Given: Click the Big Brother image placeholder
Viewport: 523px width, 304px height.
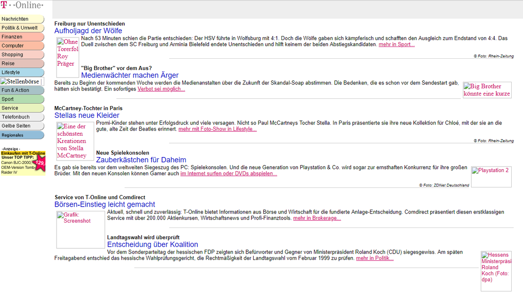Looking at the screenshot, I should coord(487,90).
